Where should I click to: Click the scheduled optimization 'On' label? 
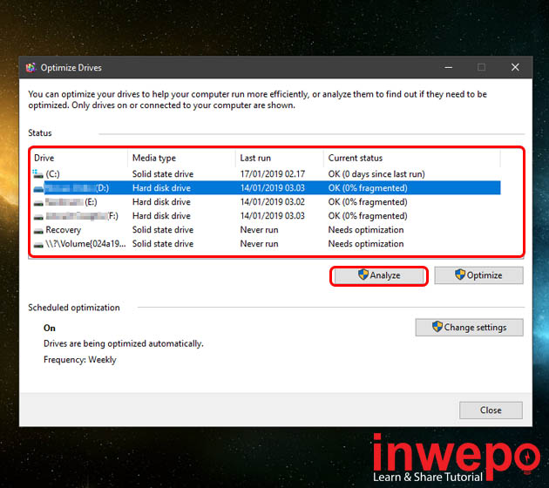click(x=50, y=328)
